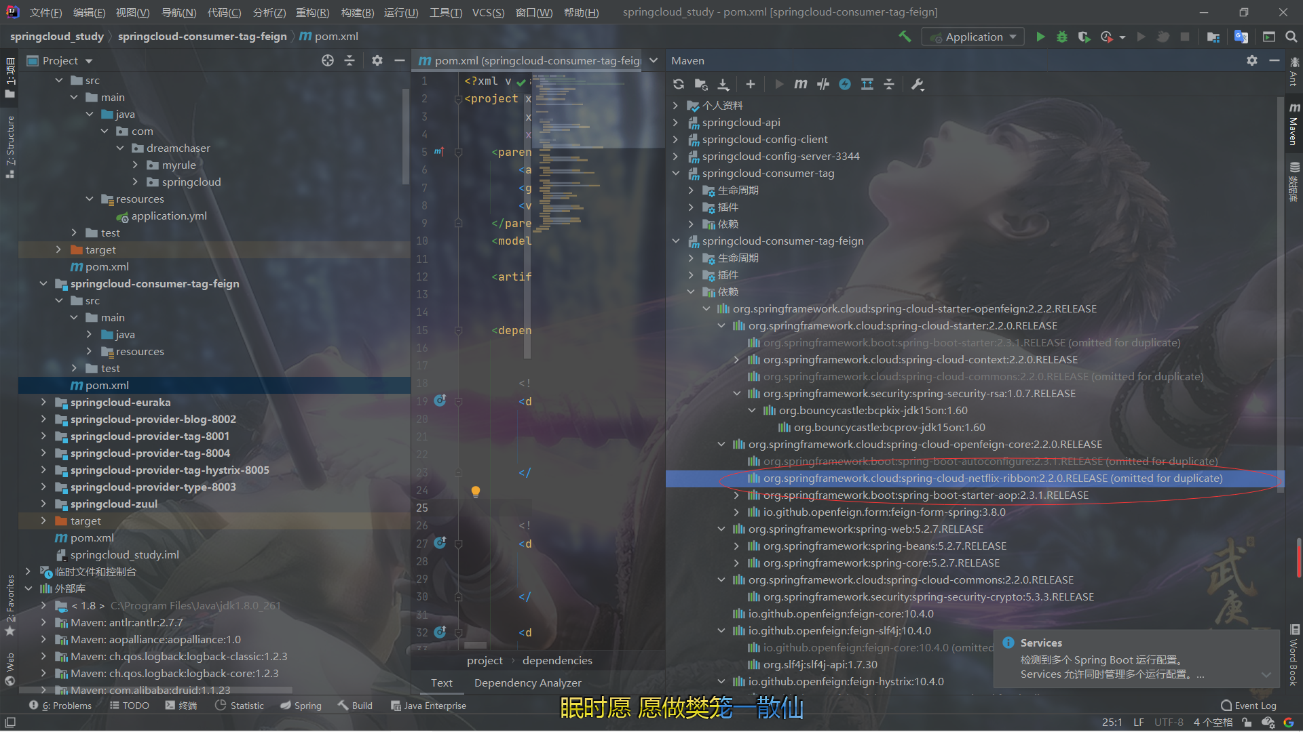Click Locate in Project tree icon
This screenshot has width=1303, height=732.
coord(328,60)
